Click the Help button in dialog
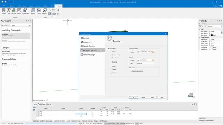Image resolution: width=223 pixels, height=125 pixels. (x=162, y=97)
